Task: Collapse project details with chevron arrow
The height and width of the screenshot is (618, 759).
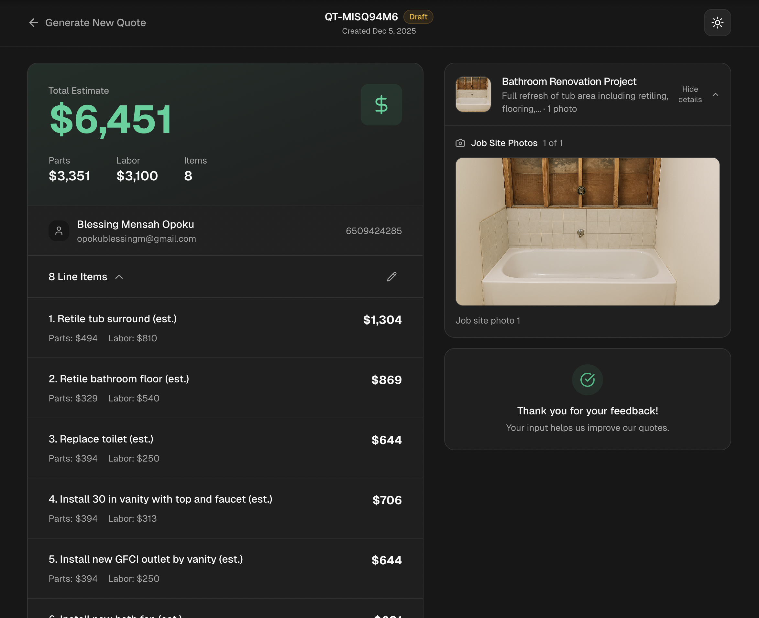Action: pos(715,94)
